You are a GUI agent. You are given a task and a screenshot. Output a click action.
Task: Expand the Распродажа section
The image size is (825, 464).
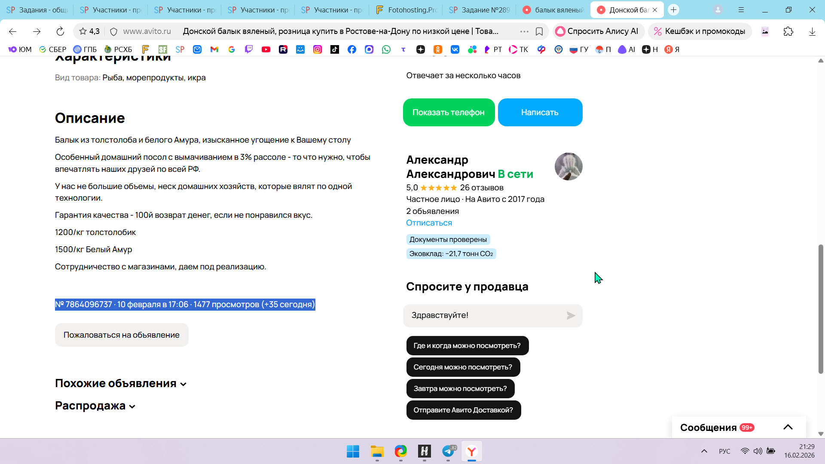95,406
